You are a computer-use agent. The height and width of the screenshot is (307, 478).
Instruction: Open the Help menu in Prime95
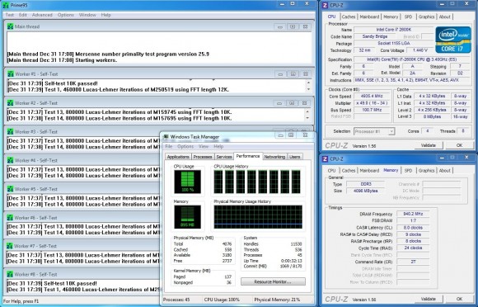(105, 15)
